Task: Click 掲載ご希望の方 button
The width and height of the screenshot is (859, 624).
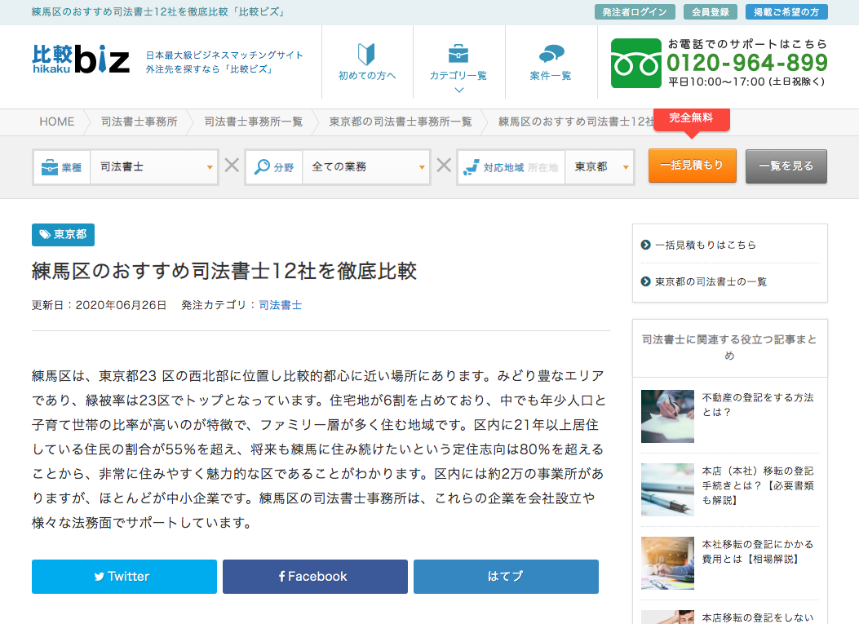Action: coord(786,12)
